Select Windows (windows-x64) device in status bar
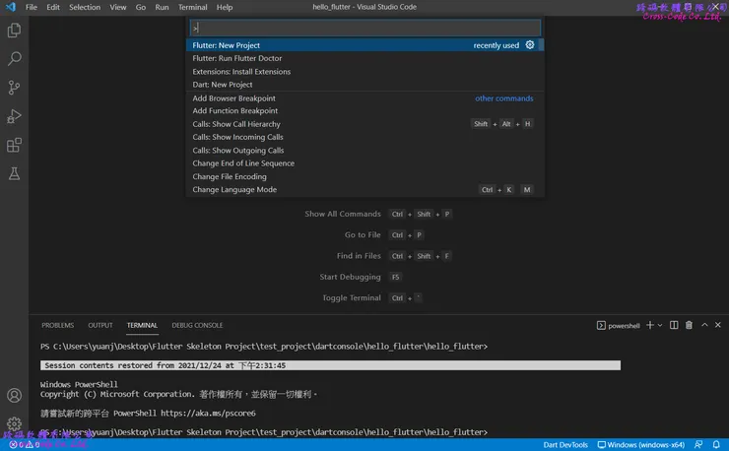Screen dimensions: 729x451 645,445
